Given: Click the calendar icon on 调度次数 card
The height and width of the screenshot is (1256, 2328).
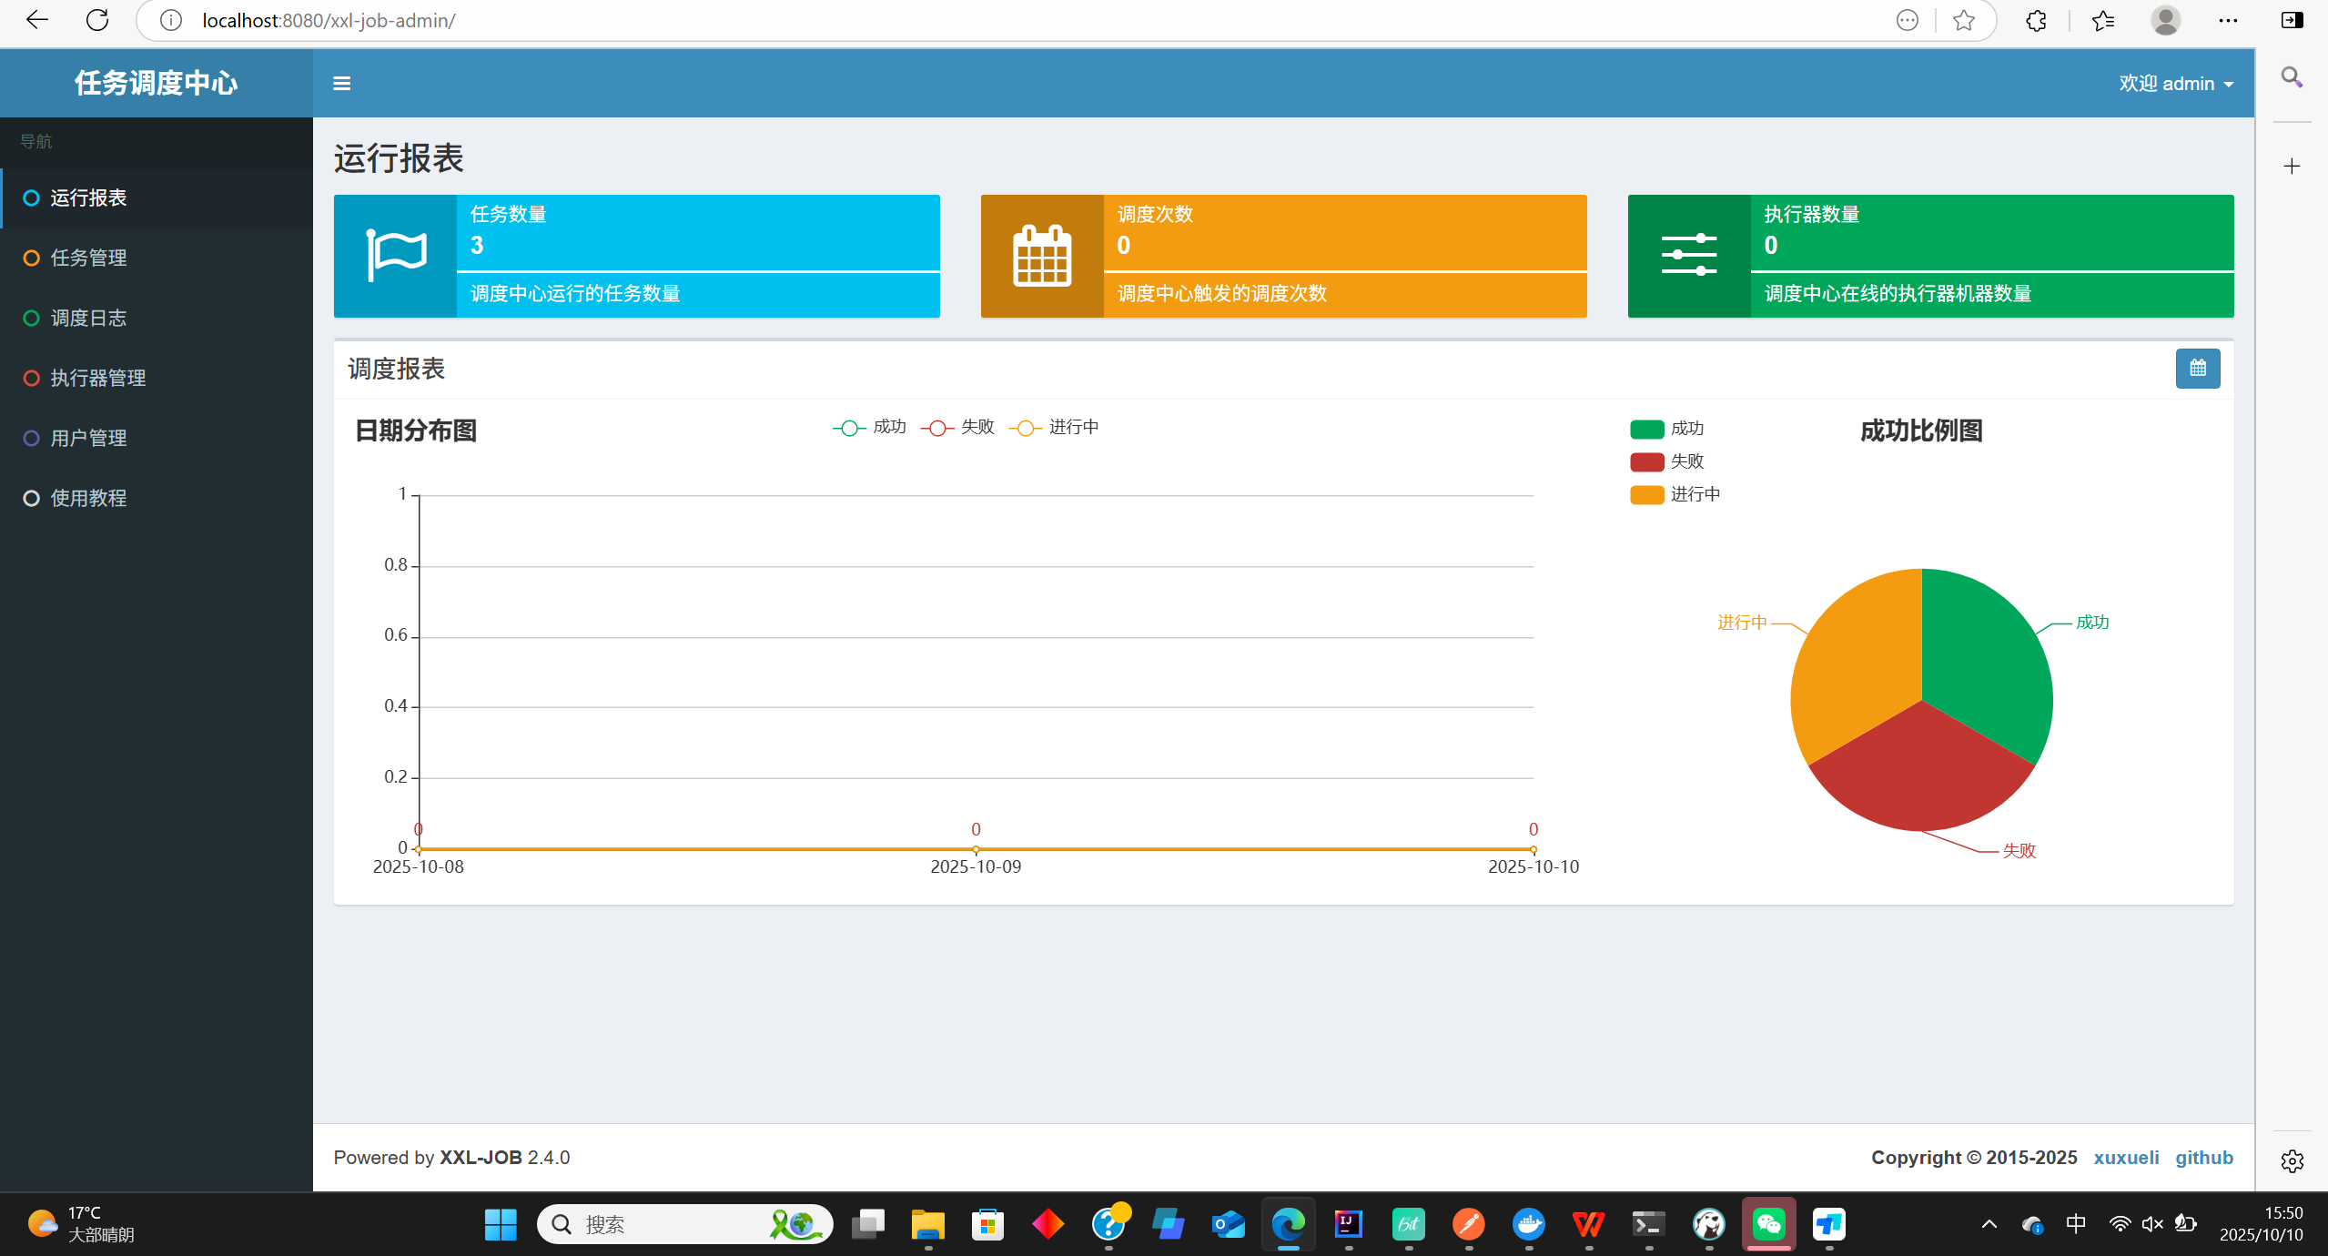Looking at the screenshot, I should point(1042,256).
